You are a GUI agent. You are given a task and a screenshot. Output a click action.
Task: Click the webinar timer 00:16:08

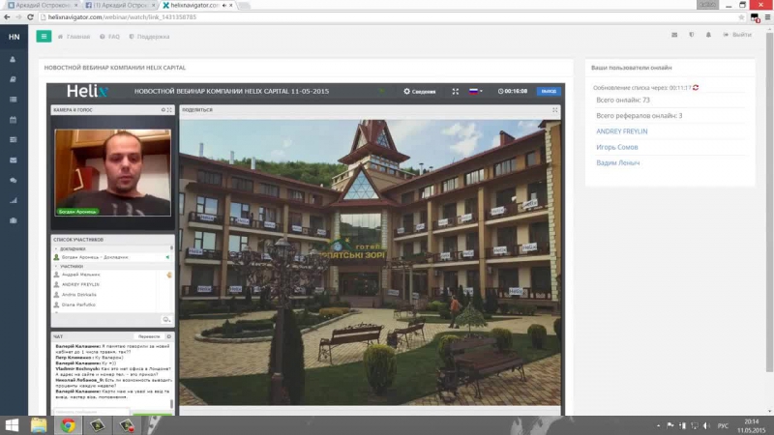coord(513,91)
